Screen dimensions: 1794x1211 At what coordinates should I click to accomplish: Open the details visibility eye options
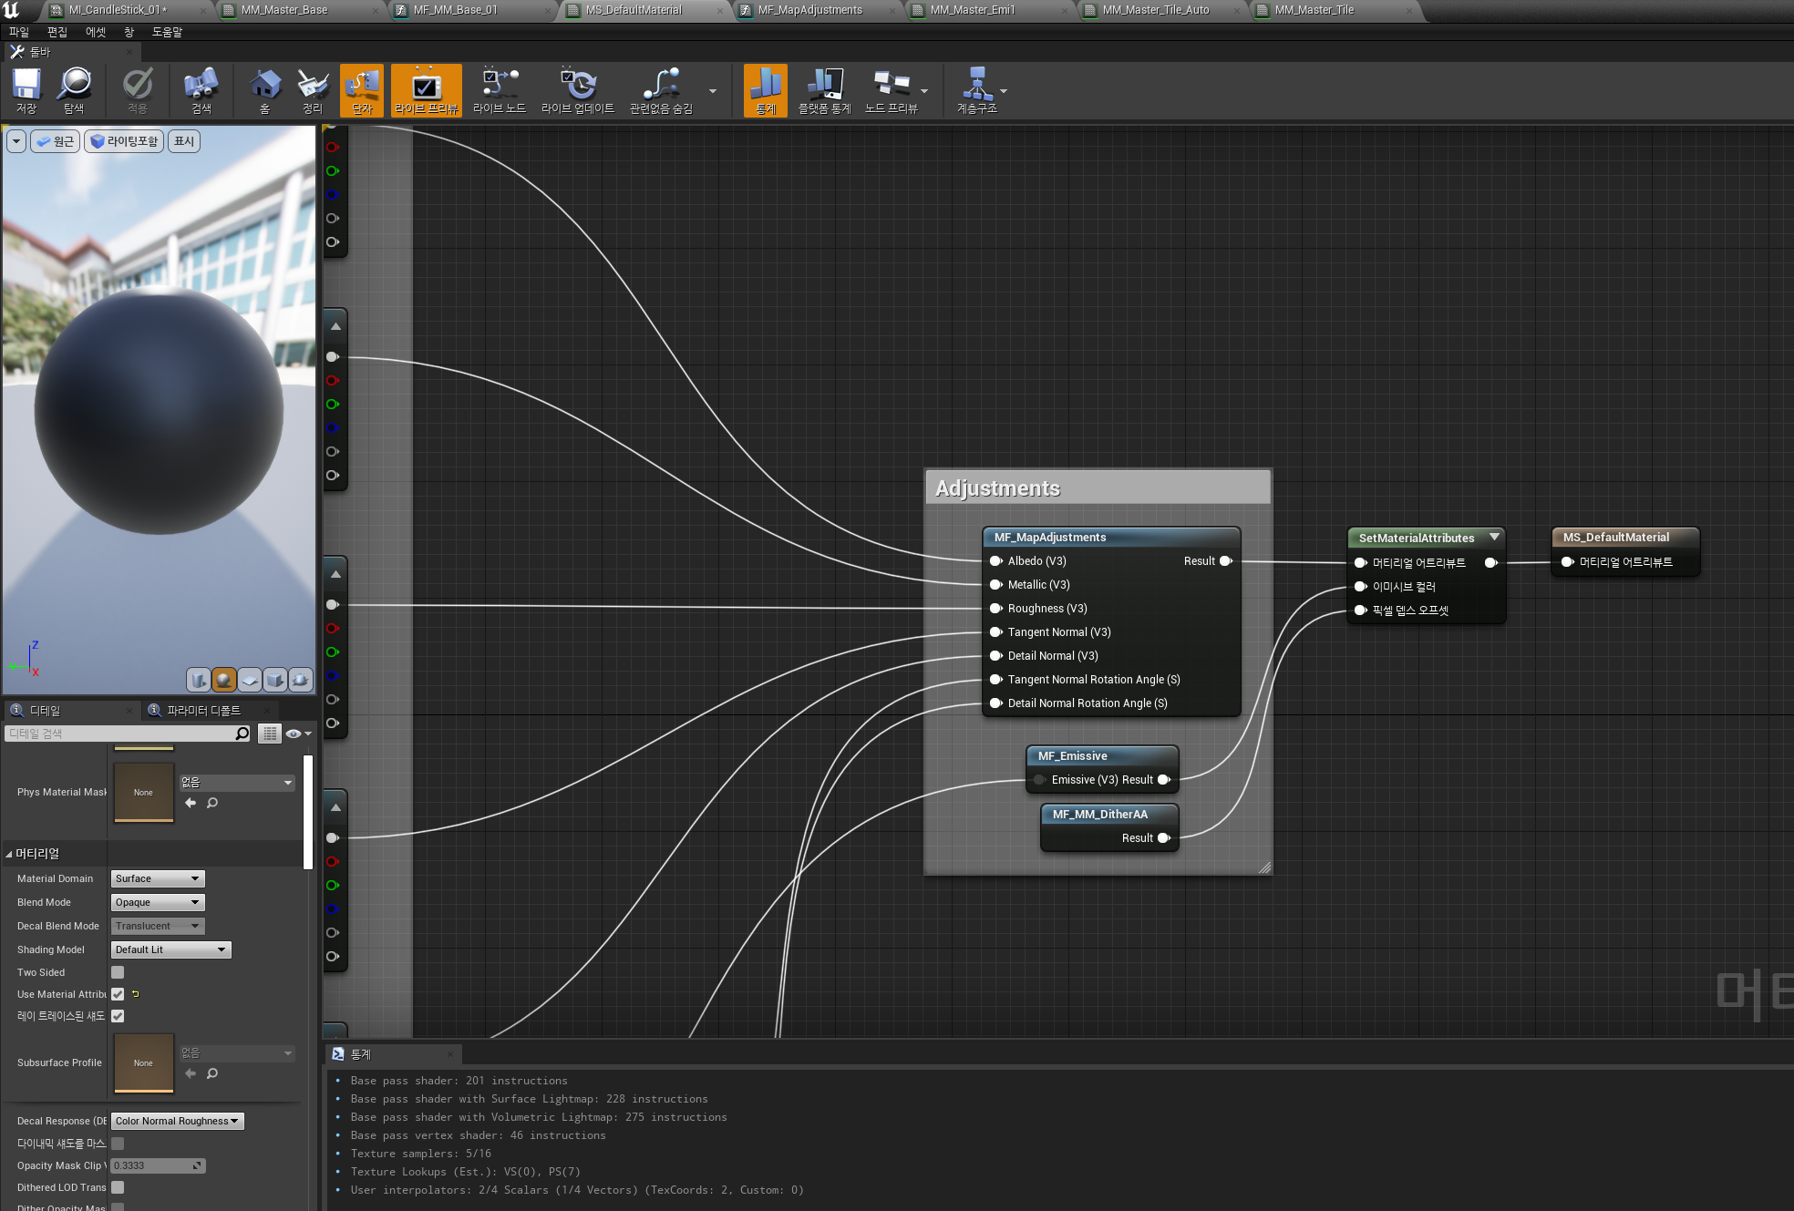[298, 734]
